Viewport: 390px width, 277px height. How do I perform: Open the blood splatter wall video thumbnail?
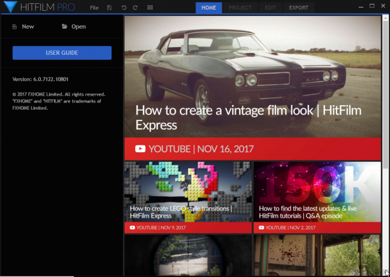317,255
